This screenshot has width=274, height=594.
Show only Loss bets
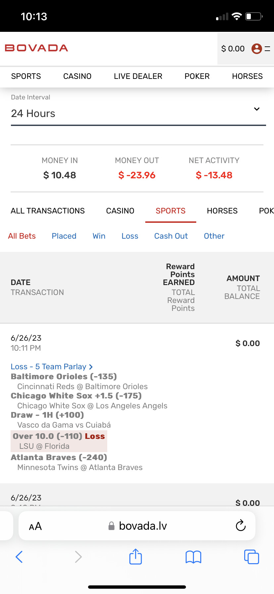[x=130, y=236]
